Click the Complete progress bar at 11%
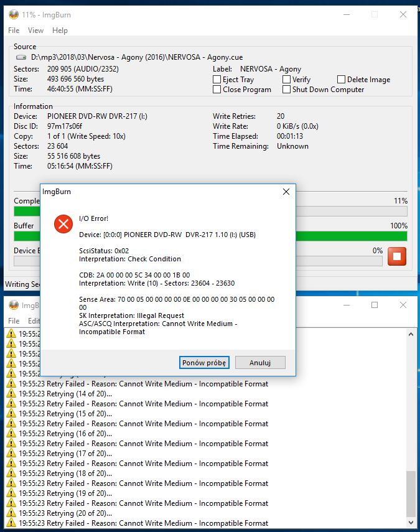 pyautogui.click(x=210, y=212)
